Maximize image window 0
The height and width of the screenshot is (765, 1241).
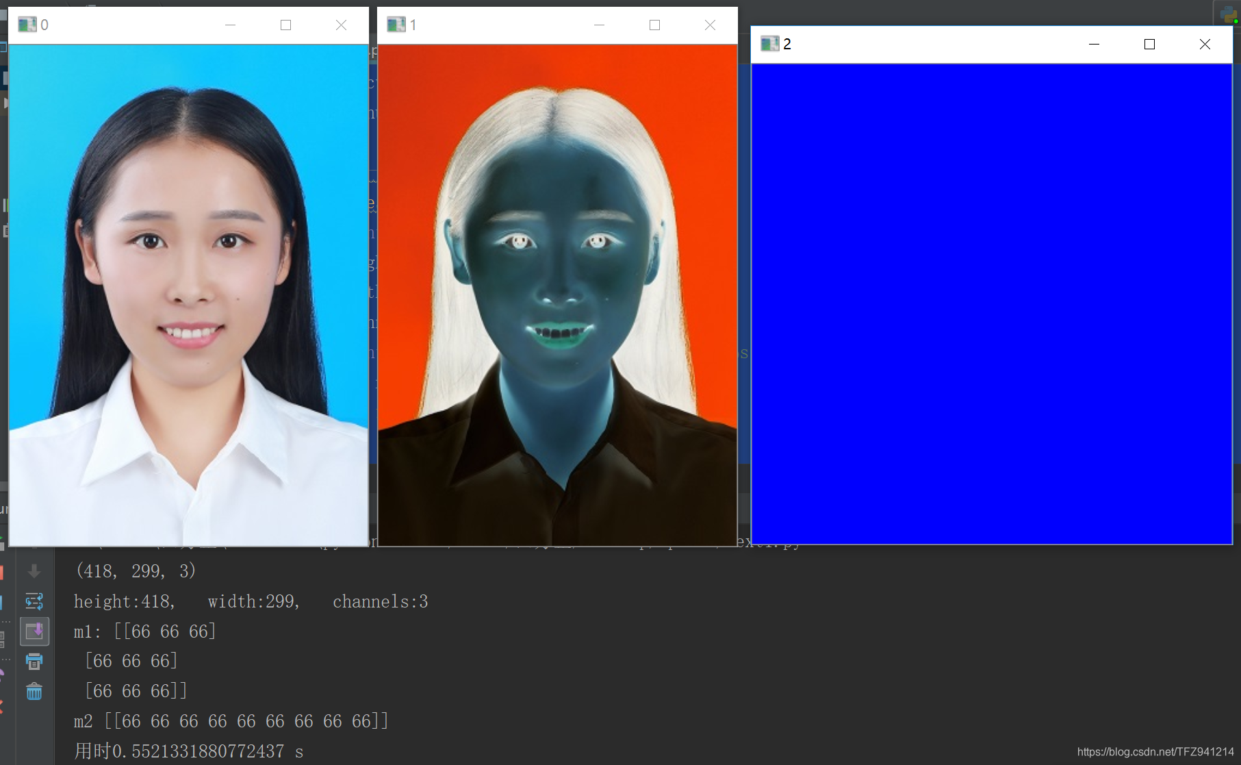[x=285, y=25]
